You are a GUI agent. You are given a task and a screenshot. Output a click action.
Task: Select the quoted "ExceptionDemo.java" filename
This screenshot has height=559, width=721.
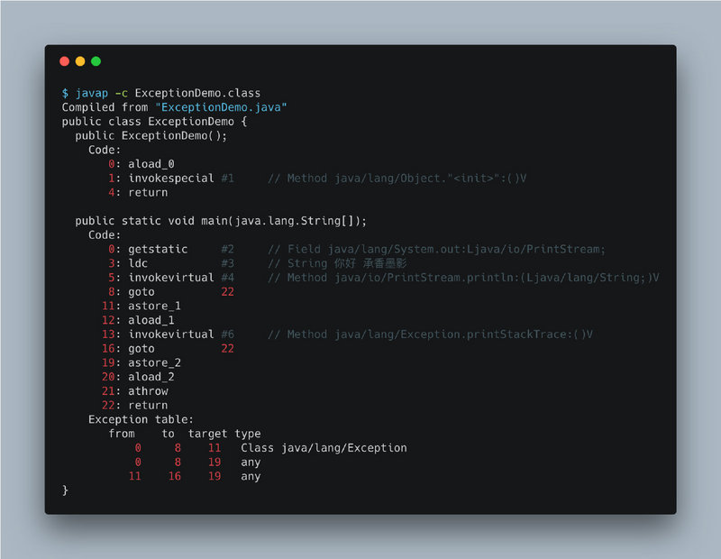tap(221, 107)
